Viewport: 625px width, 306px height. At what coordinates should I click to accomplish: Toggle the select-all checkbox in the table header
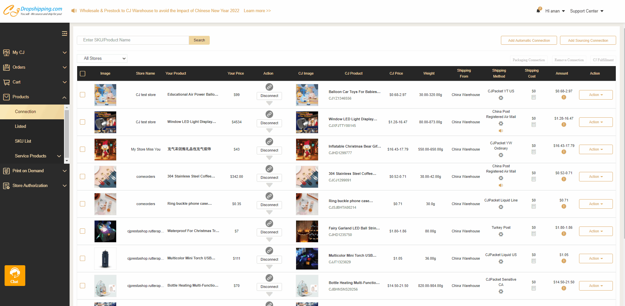point(83,74)
